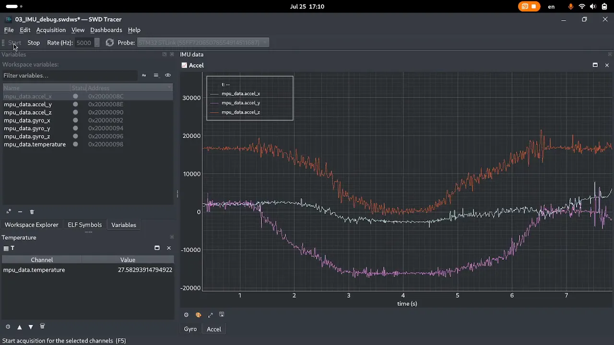Select mpu_data.accel_x variable row

(x=88, y=96)
